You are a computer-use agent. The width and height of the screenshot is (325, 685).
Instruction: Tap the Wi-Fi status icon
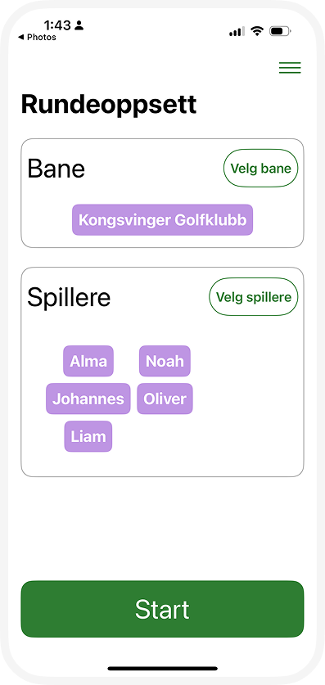(x=258, y=31)
